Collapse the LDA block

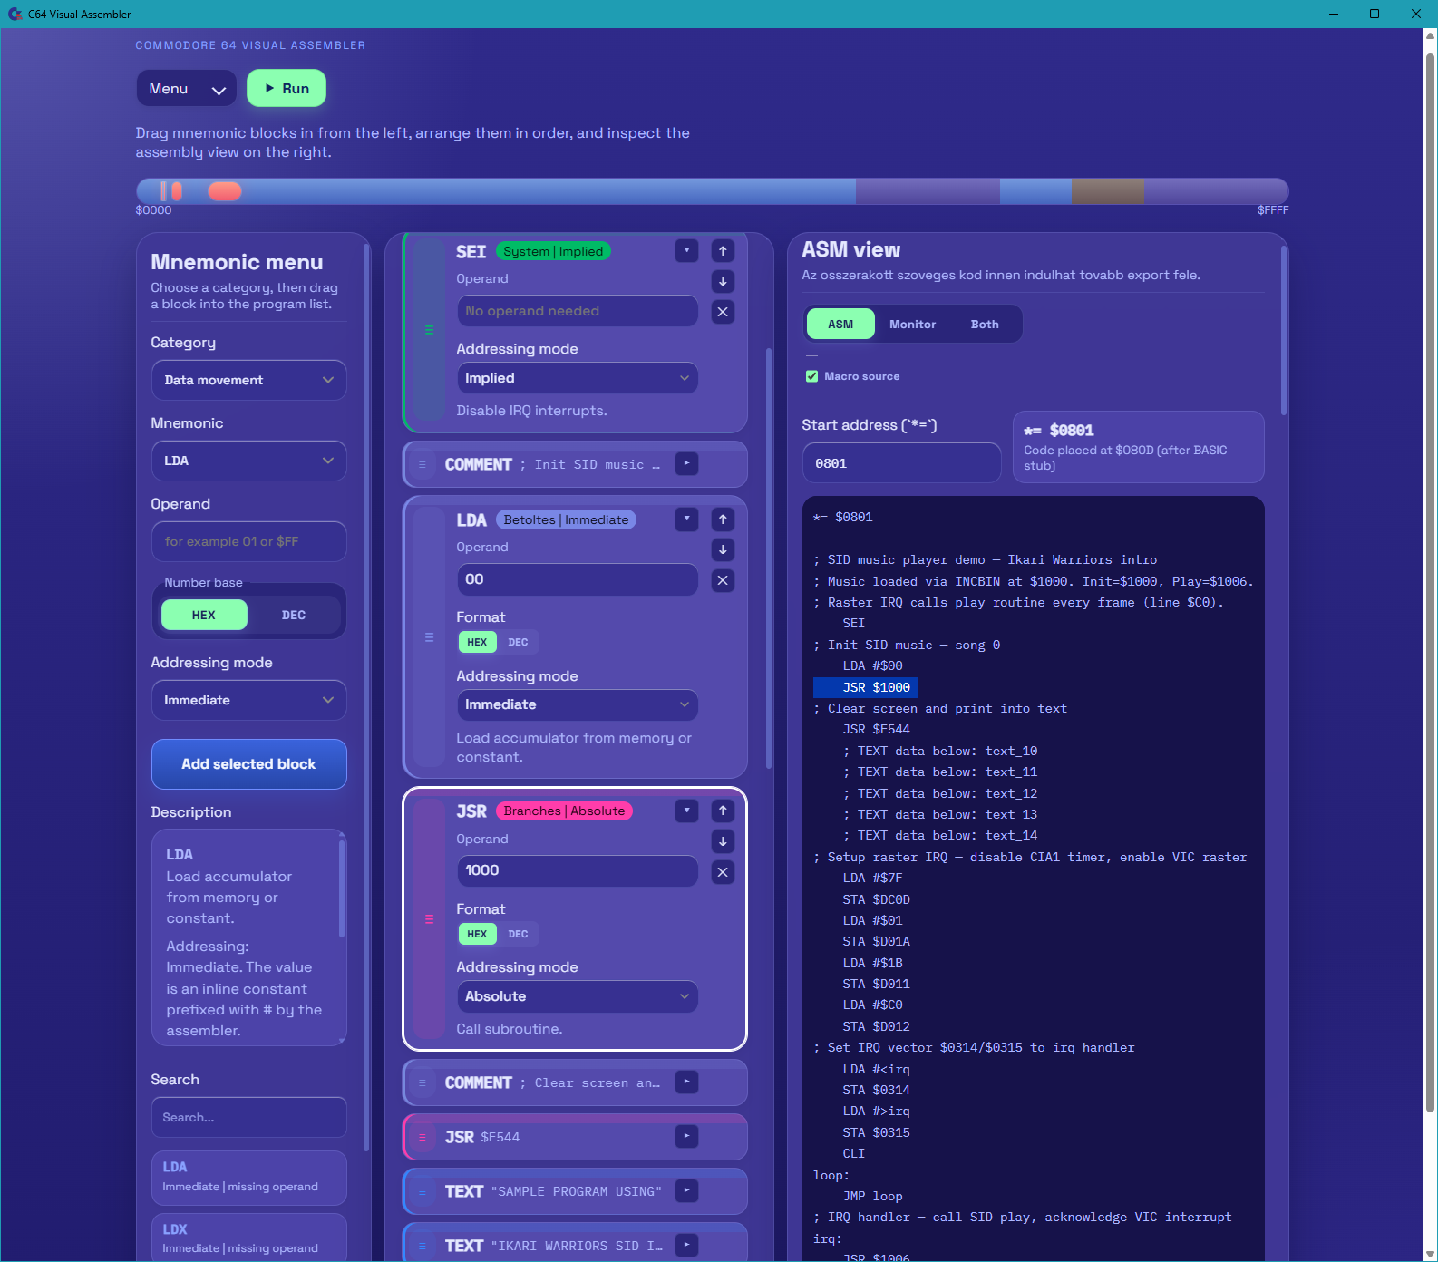tap(686, 519)
